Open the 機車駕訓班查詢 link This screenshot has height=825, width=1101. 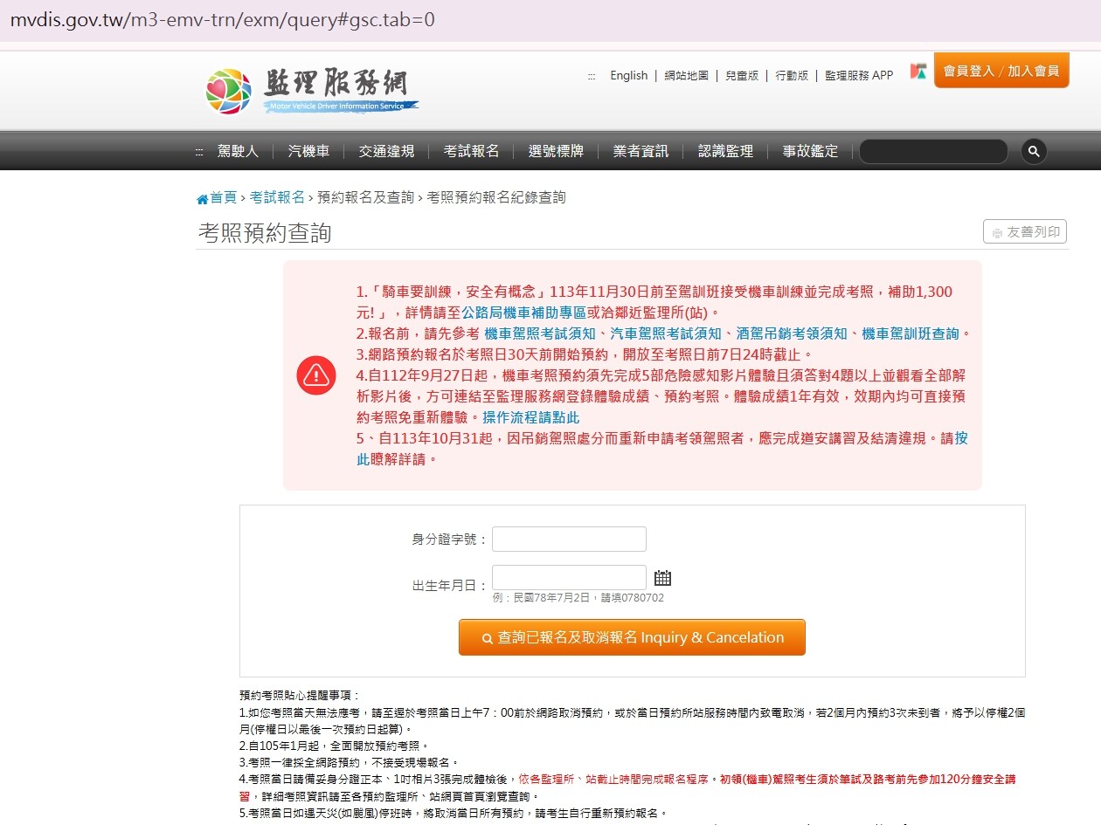tap(910, 333)
